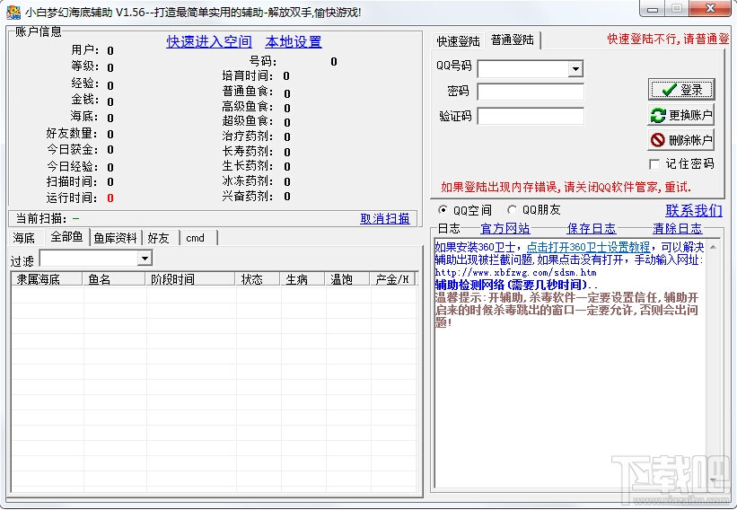Switch to the 普通登陆 tab
This screenshot has height=510, width=737.
pyautogui.click(x=513, y=40)
